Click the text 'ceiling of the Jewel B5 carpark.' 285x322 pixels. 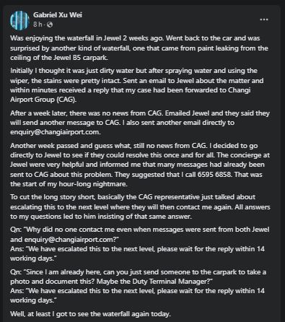point(59,58)
